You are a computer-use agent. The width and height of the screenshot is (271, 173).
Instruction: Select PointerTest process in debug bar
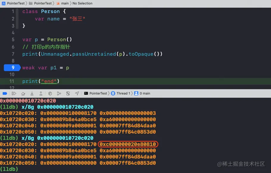[95, 93]
